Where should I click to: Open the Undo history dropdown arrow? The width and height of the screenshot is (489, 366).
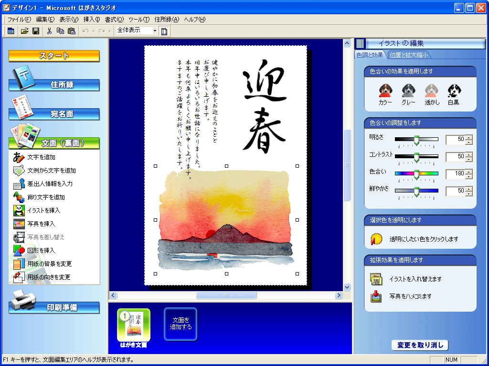tap(93, 31)
